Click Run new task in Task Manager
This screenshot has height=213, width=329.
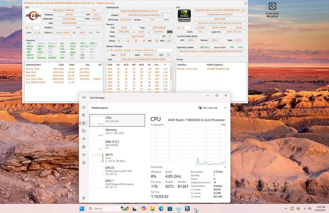click(x=208, y=108)
